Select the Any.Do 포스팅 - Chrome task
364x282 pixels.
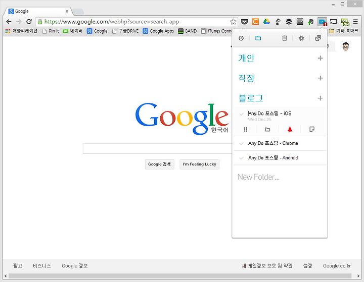click(x=273, y=143)
